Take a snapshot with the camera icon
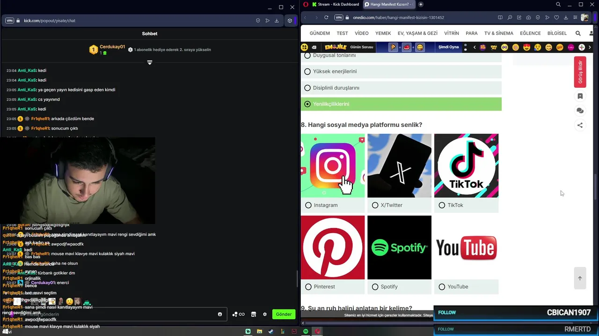The width and height of the screenshot is (599, 336). tap(528, 17)
